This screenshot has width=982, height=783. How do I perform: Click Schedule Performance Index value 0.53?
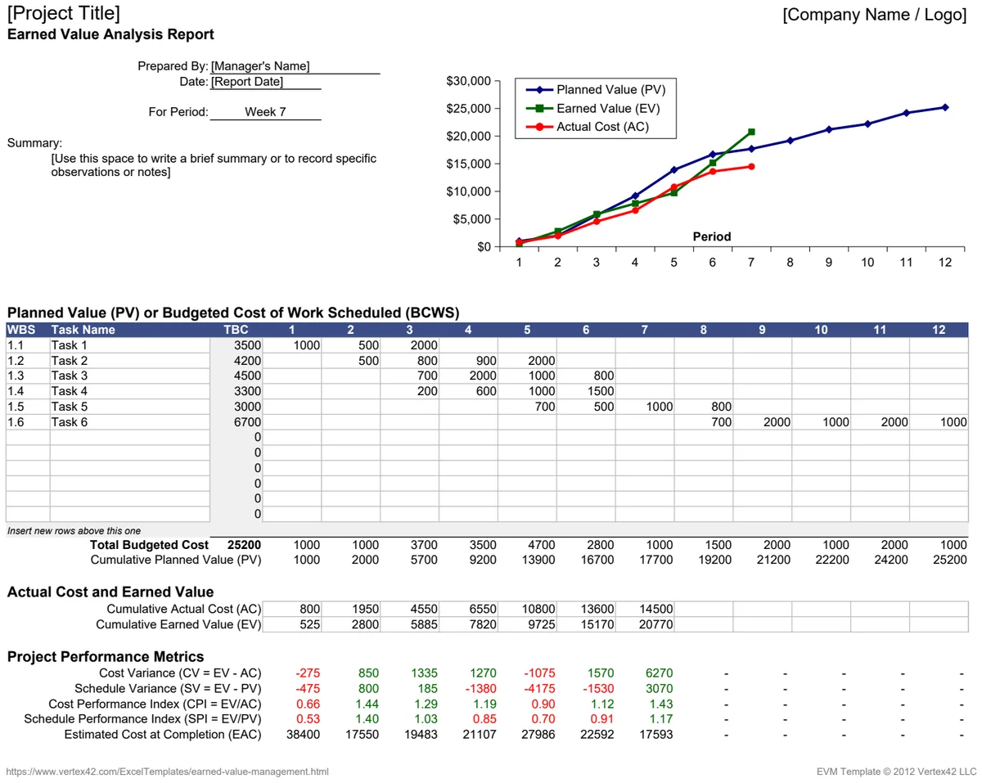click(309, 719)
